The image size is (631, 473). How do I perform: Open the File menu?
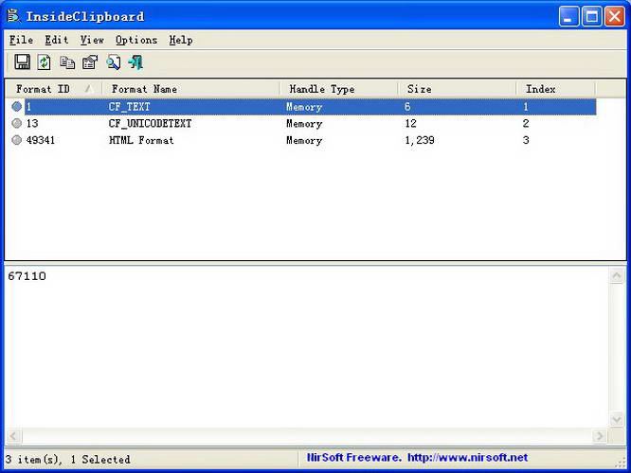[x=21, y=40]
